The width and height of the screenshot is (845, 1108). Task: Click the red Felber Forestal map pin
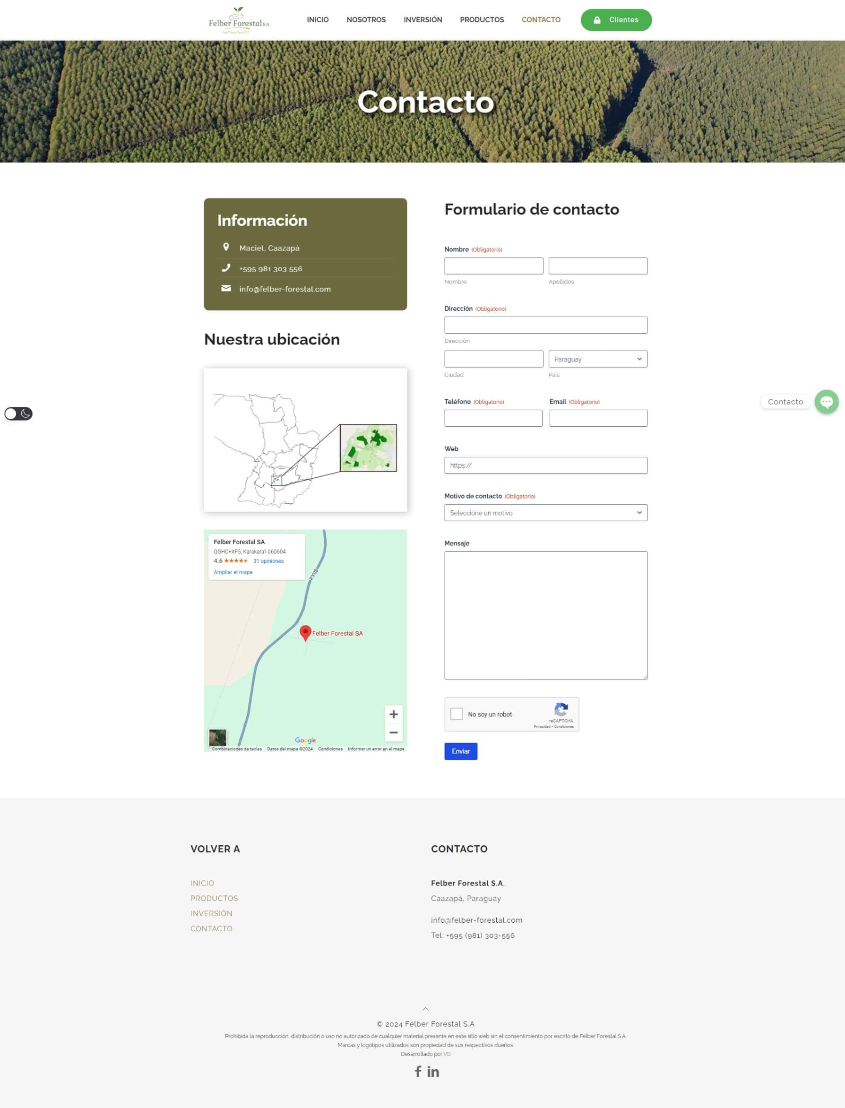[305, 632]
